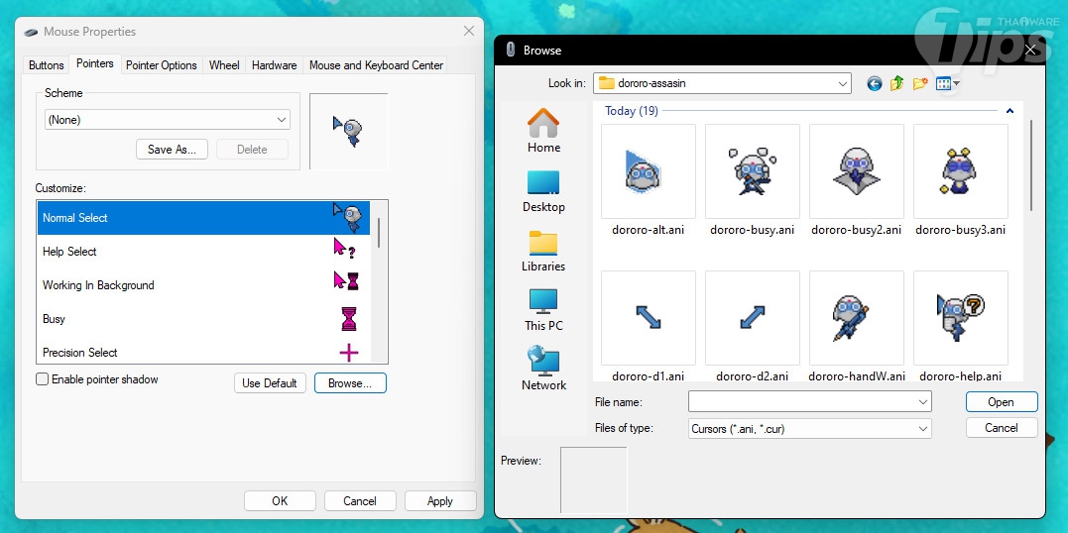1068x533 pixels.
Task: Select Help Select in Customize list
Action: click(x=203, y=252)
